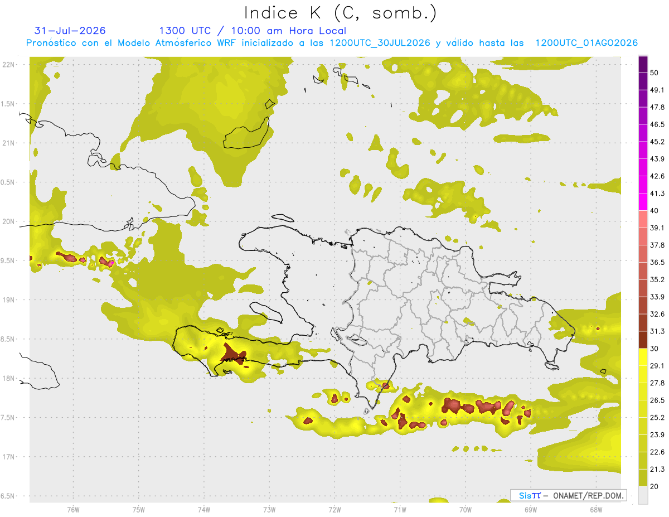
Task: Click the valid-until time '1200UTC_01AGO2026'
Action: [x=586, y=43]
